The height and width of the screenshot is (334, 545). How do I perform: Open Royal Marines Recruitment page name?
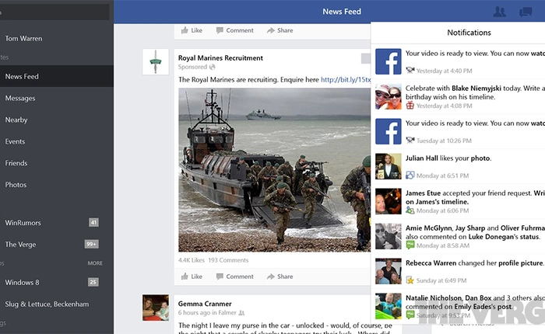220,58
